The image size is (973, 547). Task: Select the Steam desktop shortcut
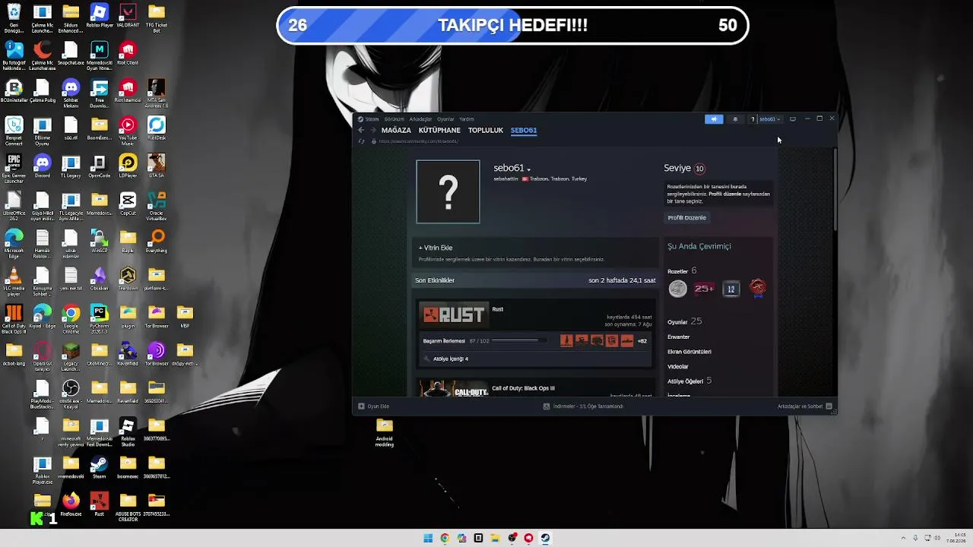pos(100,468)
